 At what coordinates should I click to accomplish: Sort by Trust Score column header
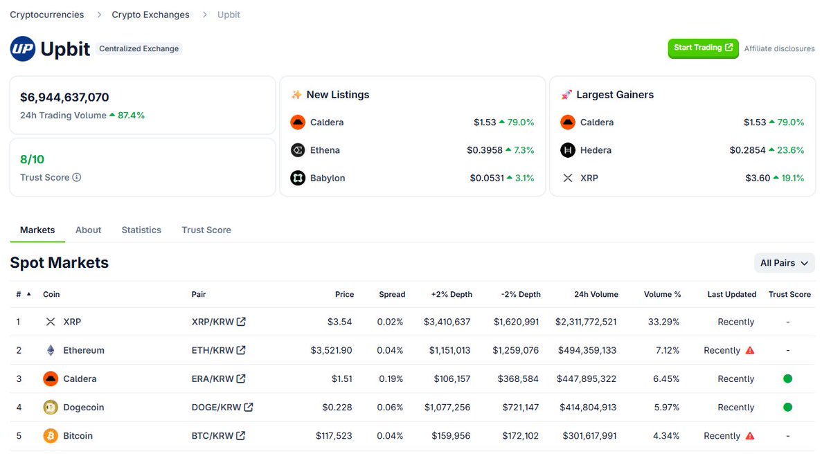coord(789,294)
